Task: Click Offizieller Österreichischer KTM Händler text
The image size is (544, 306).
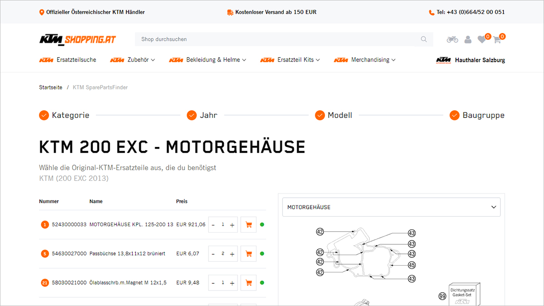Action: (96, 12)
